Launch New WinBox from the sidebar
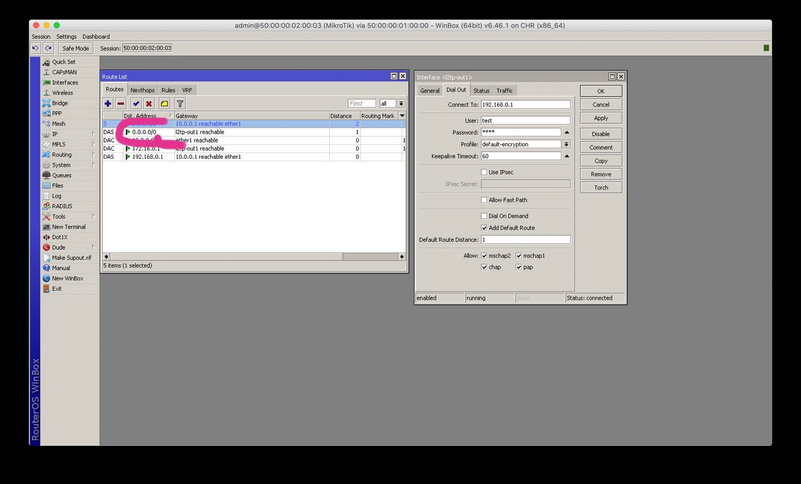801x484 pixels. [x=68, y=278]
